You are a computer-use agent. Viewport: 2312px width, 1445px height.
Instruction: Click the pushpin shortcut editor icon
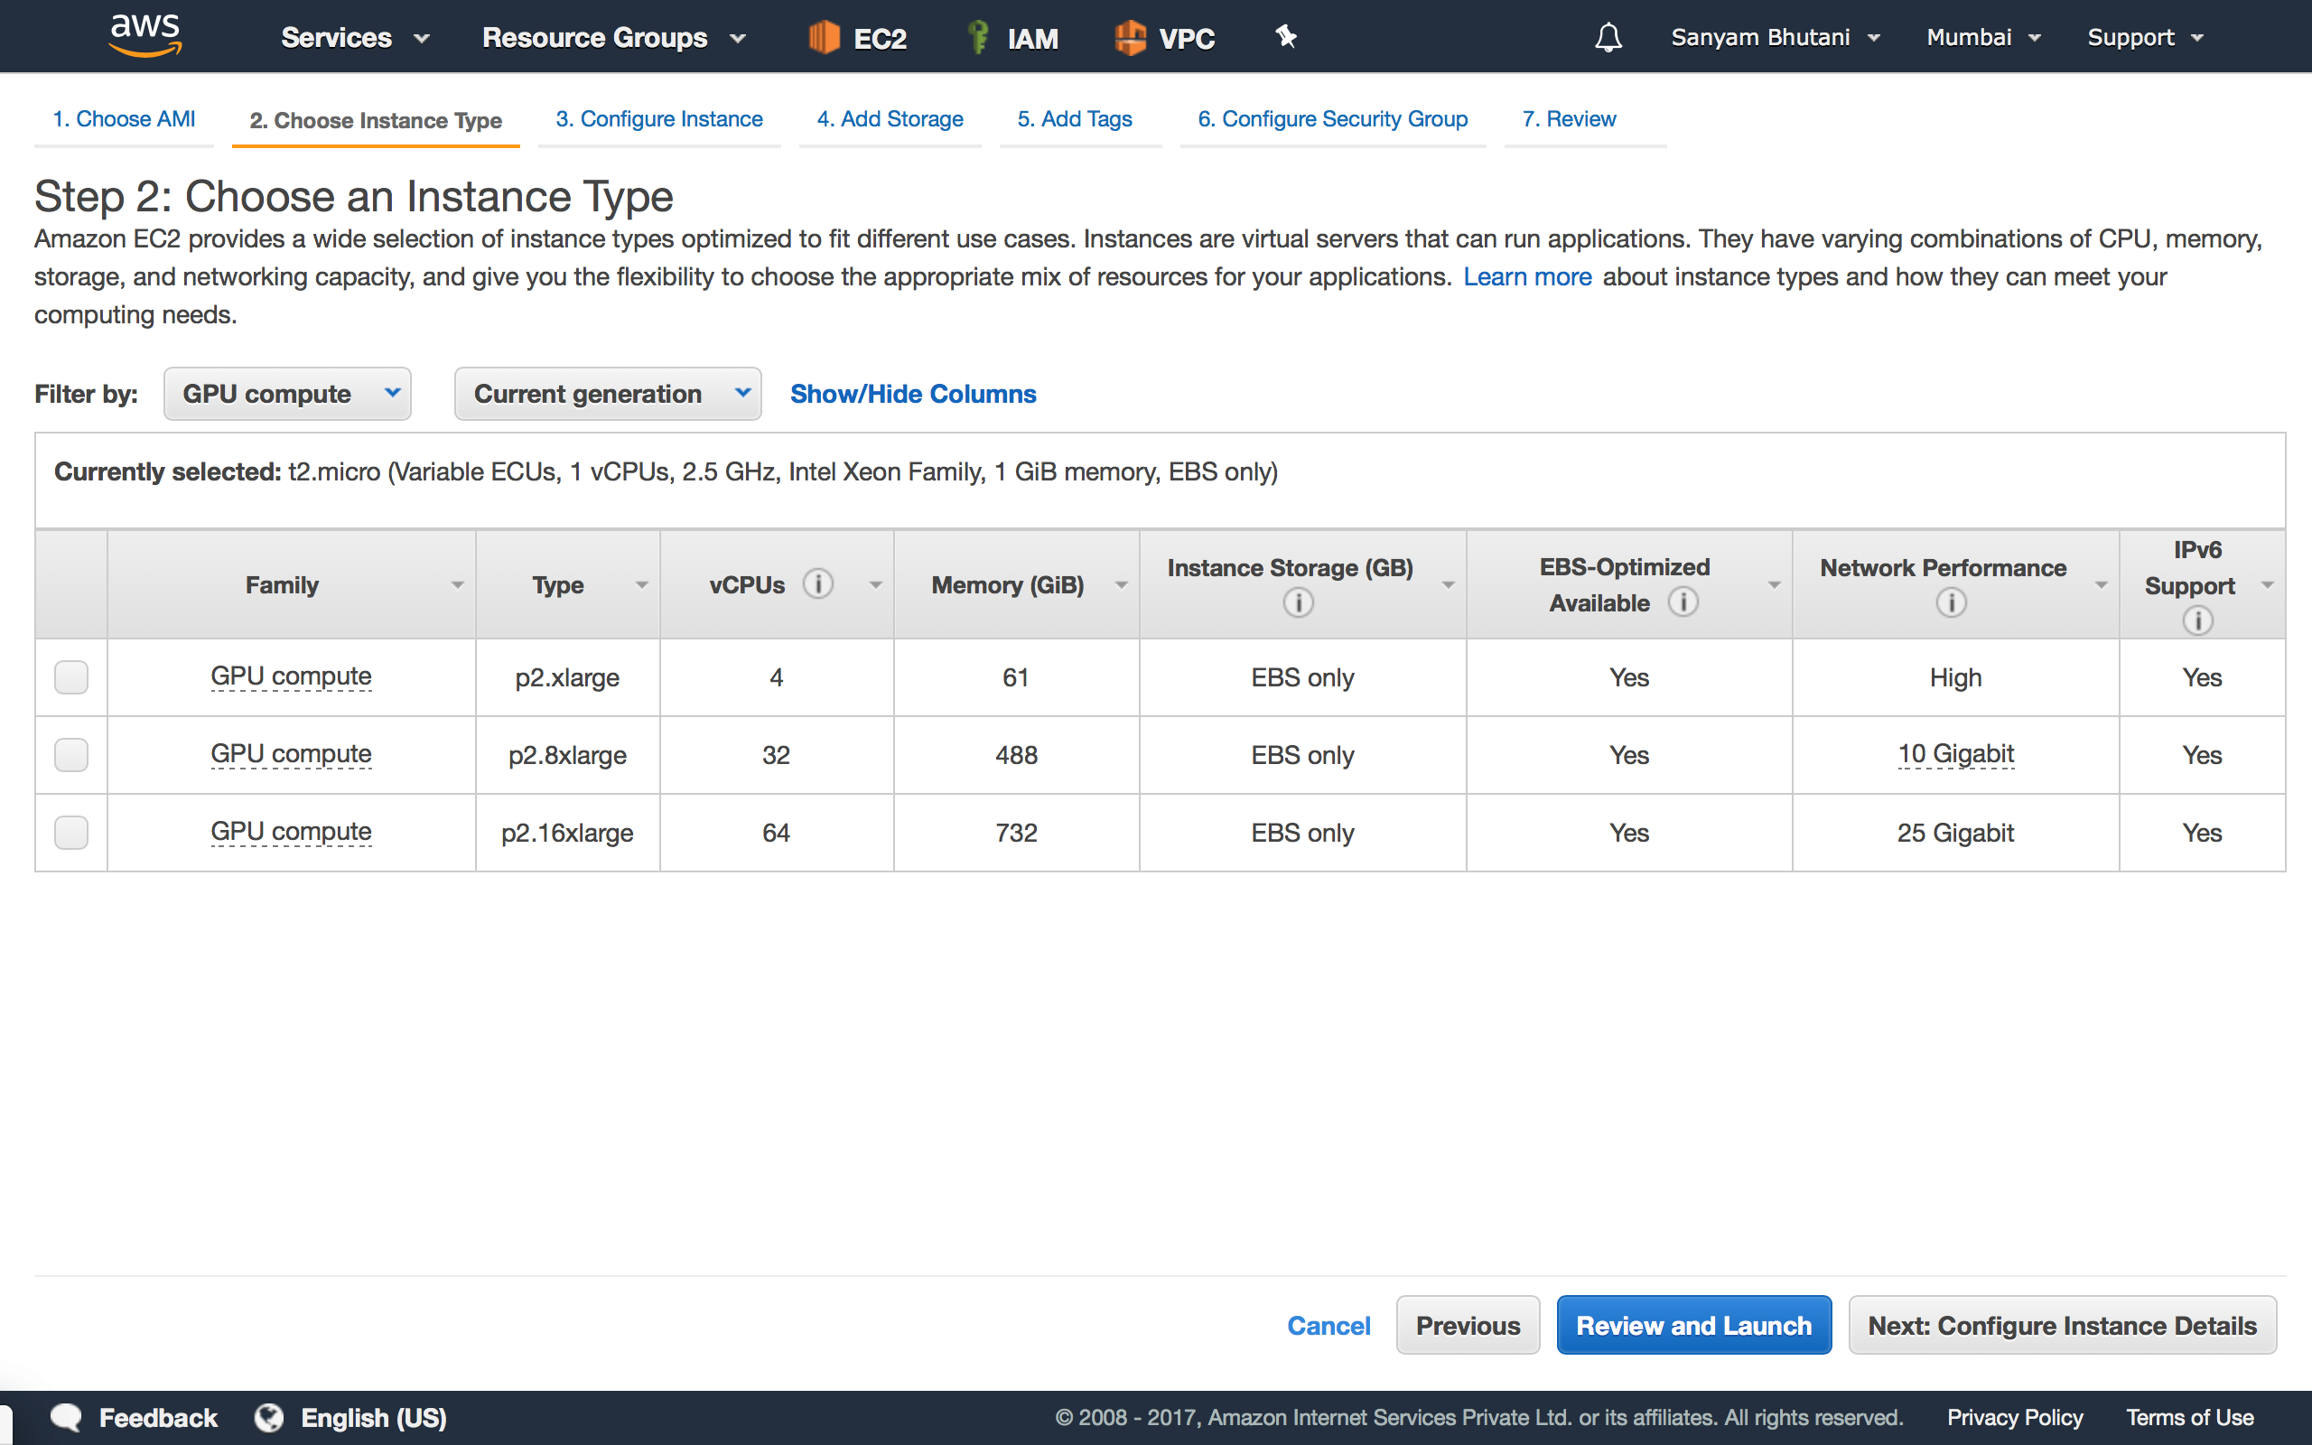pyautogui.click(x=1286, y=37)
